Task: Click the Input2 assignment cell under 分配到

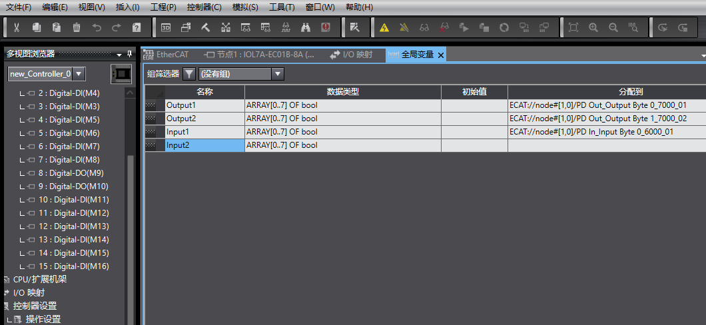Action: (x=606, y=145)
